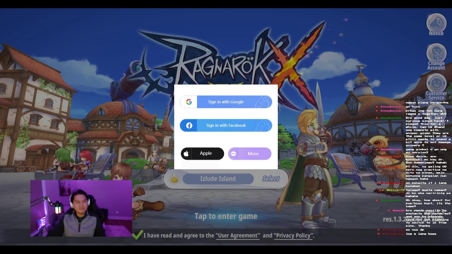The height and width of the screenshot is (254, 452).
Task: Sign in with Facebook button
Action: (226, 125)
